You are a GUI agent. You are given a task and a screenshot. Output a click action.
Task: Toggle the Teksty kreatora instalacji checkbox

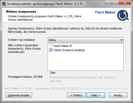point(51,50)
